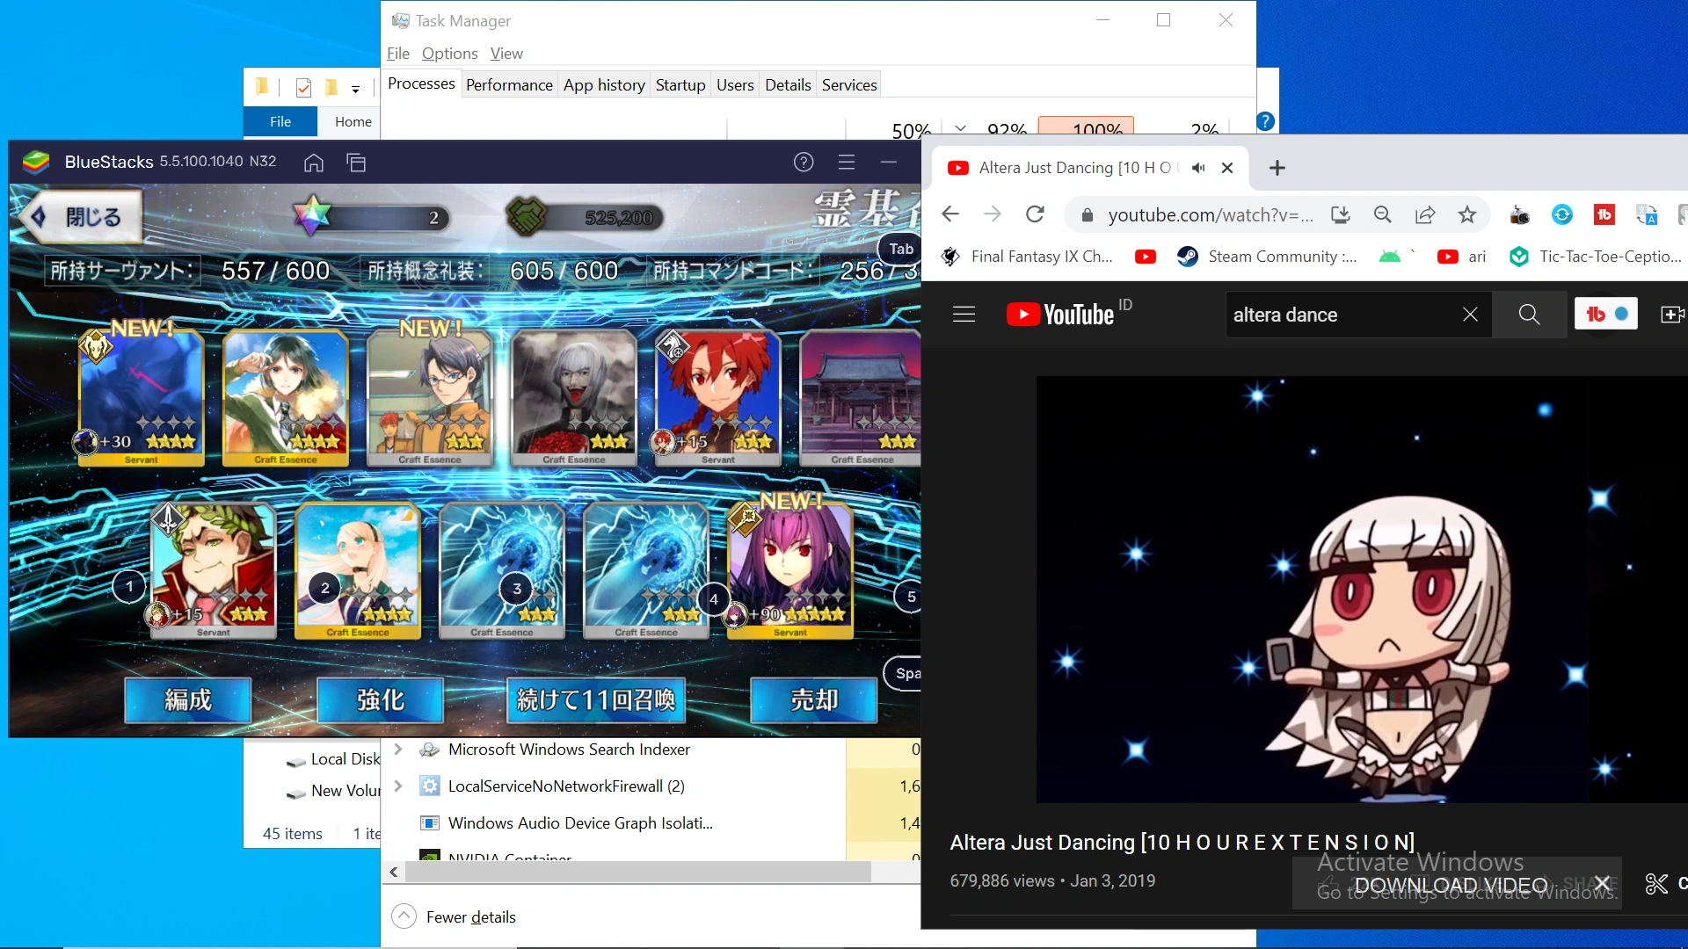
Task: Open the TubeBuddy extension in Chrome
Action: 1606,214
